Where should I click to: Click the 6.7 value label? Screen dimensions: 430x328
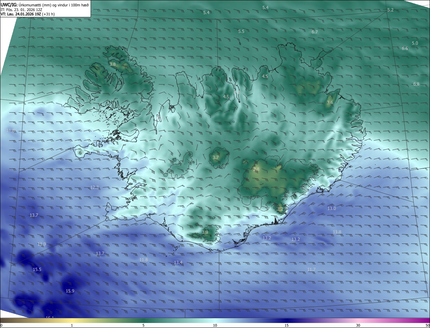314,32
